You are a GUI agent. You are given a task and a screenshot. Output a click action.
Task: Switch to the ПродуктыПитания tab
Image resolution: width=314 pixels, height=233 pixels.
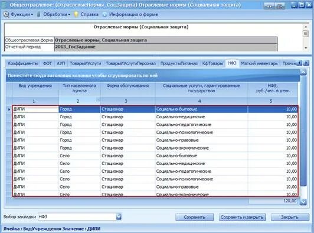click(179, 63)
